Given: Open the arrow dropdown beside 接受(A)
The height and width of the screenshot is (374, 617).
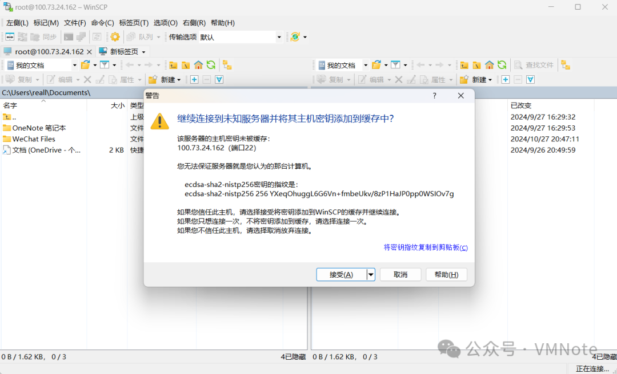Looking at the screenshot, I should (x=371, y=275).
